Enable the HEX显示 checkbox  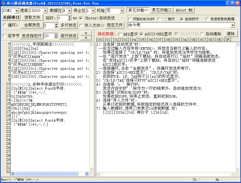[120, 34]
